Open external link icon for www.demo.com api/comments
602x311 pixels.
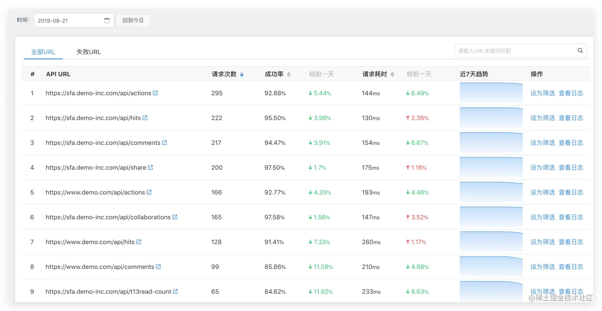[x=159, y=266]
